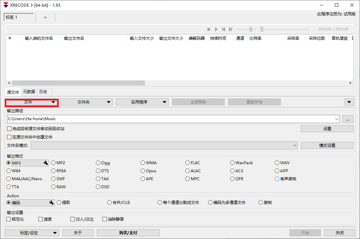This screenshot has width=360, height=239.
Task: Select the WMA output format
Action: coord(149,163)
